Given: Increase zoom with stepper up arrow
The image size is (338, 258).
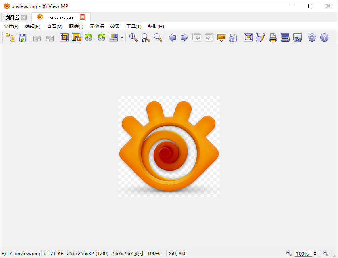Looking at the screenshot, I should click(315, 252).
